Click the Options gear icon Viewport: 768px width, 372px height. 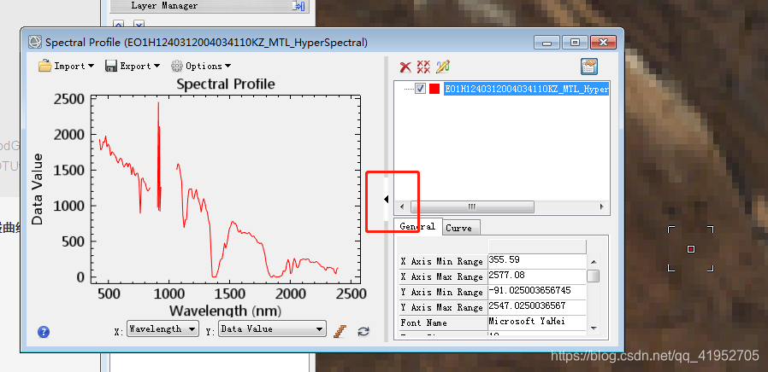pos(177,66)
